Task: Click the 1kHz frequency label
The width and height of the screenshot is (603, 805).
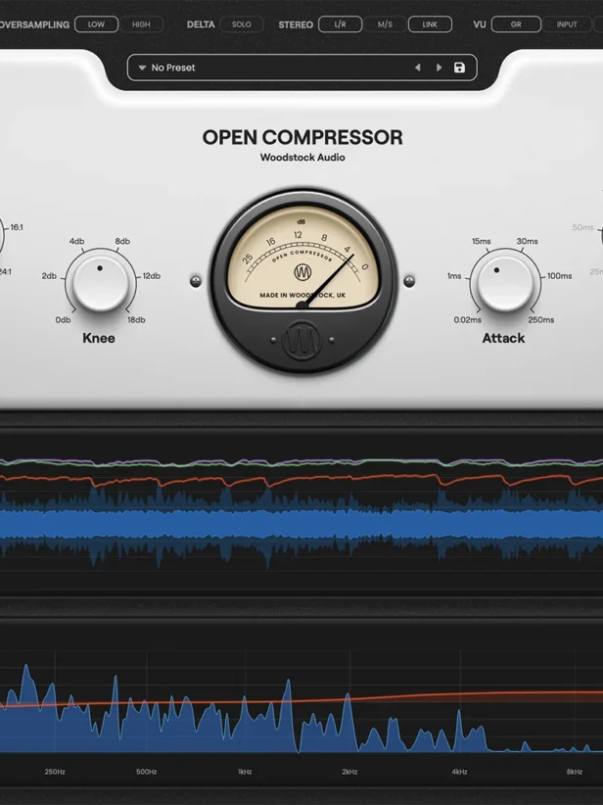Action: [245, 772]
